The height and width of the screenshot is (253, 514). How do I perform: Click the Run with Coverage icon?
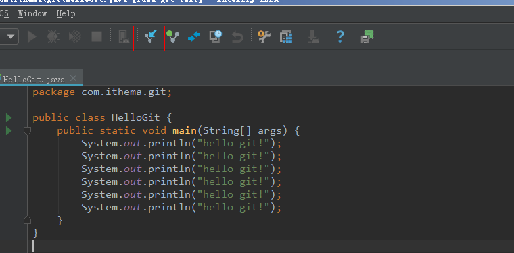75,36
